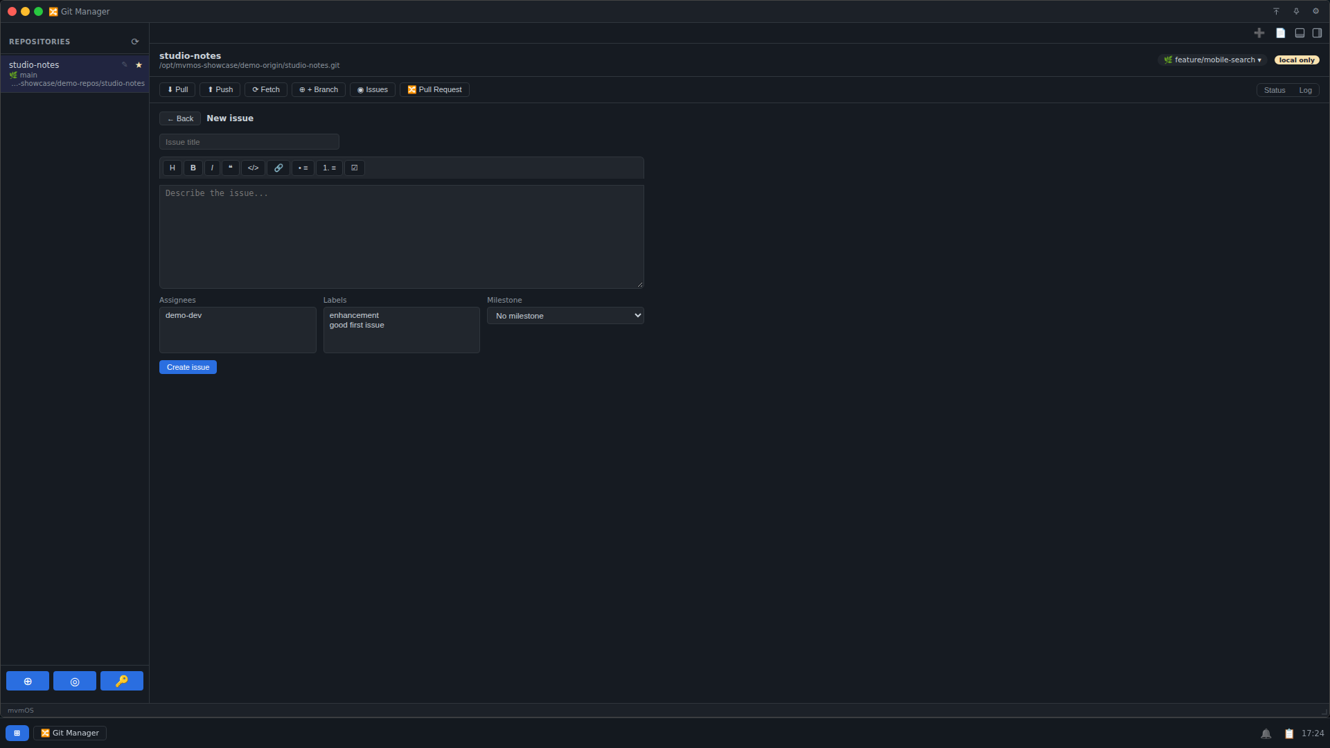The width and height of the screenshot is (1330, 748).
Task: Insert a heading with the H tool
Action: pyautogui.click(x=172, y=168)
